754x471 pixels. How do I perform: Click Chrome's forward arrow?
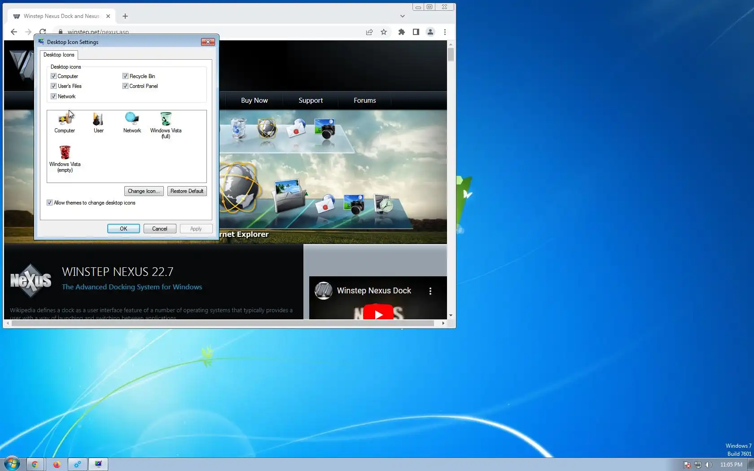pos(28,32)
